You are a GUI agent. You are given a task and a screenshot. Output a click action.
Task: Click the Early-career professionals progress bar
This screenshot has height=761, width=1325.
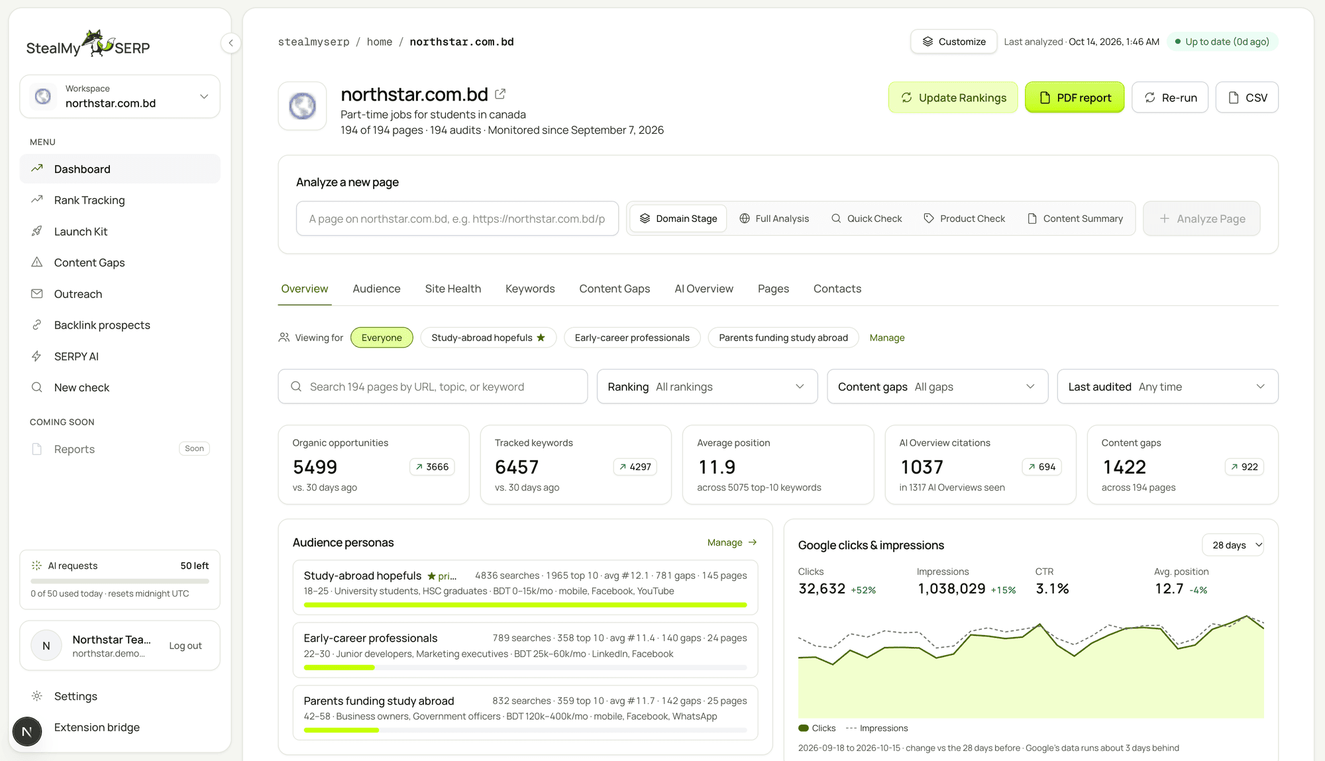coord(525,668)
